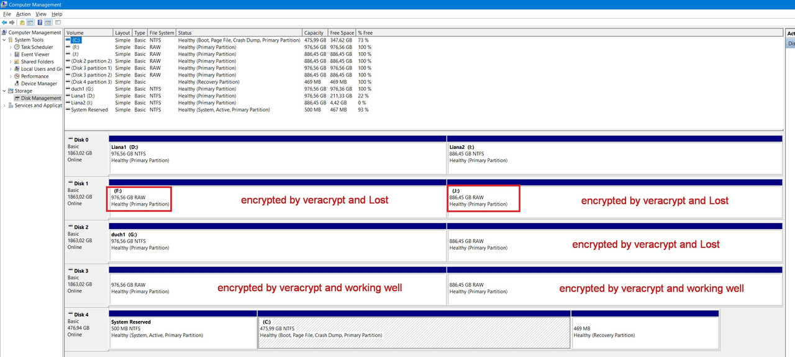The width and height of the screenshot is (795, 357).
Task: Sort by the Free Space column header
Action: (x=342, y=32)
